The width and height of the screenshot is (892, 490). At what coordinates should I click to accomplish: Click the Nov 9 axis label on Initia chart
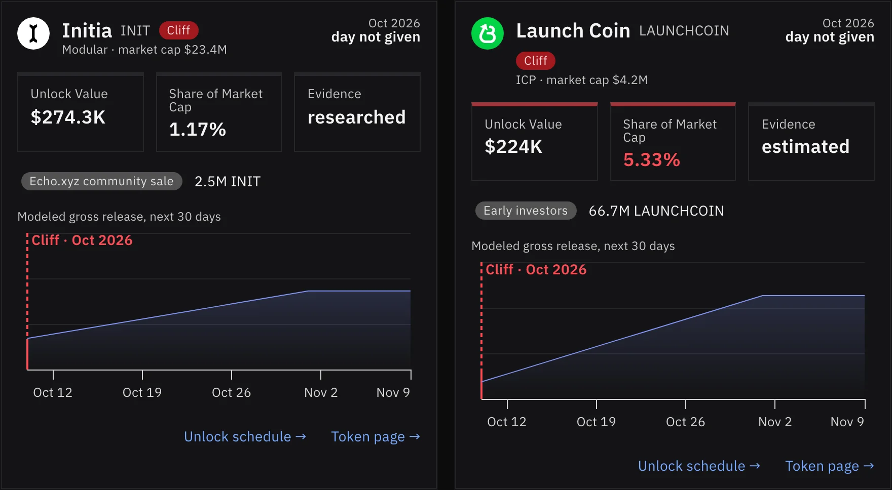(x=393, y=392)
